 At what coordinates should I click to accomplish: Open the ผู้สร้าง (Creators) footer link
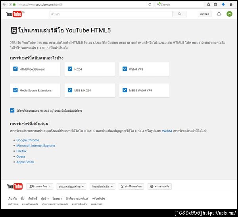(45, 198)
